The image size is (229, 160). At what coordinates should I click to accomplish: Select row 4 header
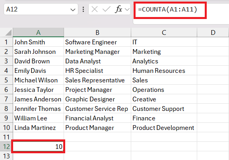click(x=6, y=70)
